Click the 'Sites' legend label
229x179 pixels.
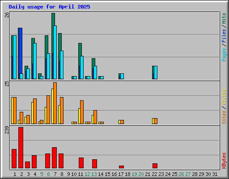point(224,117)
